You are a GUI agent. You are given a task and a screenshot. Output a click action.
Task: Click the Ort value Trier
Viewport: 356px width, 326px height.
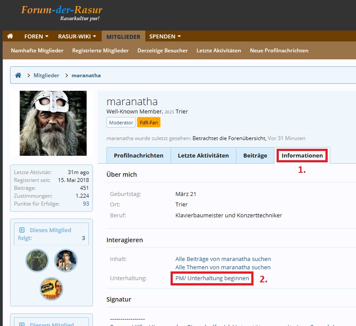pos(181,204)
